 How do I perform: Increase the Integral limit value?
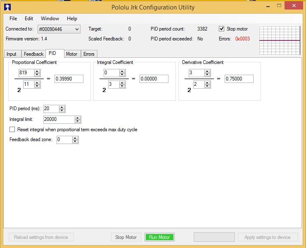[x=78, y=118]
